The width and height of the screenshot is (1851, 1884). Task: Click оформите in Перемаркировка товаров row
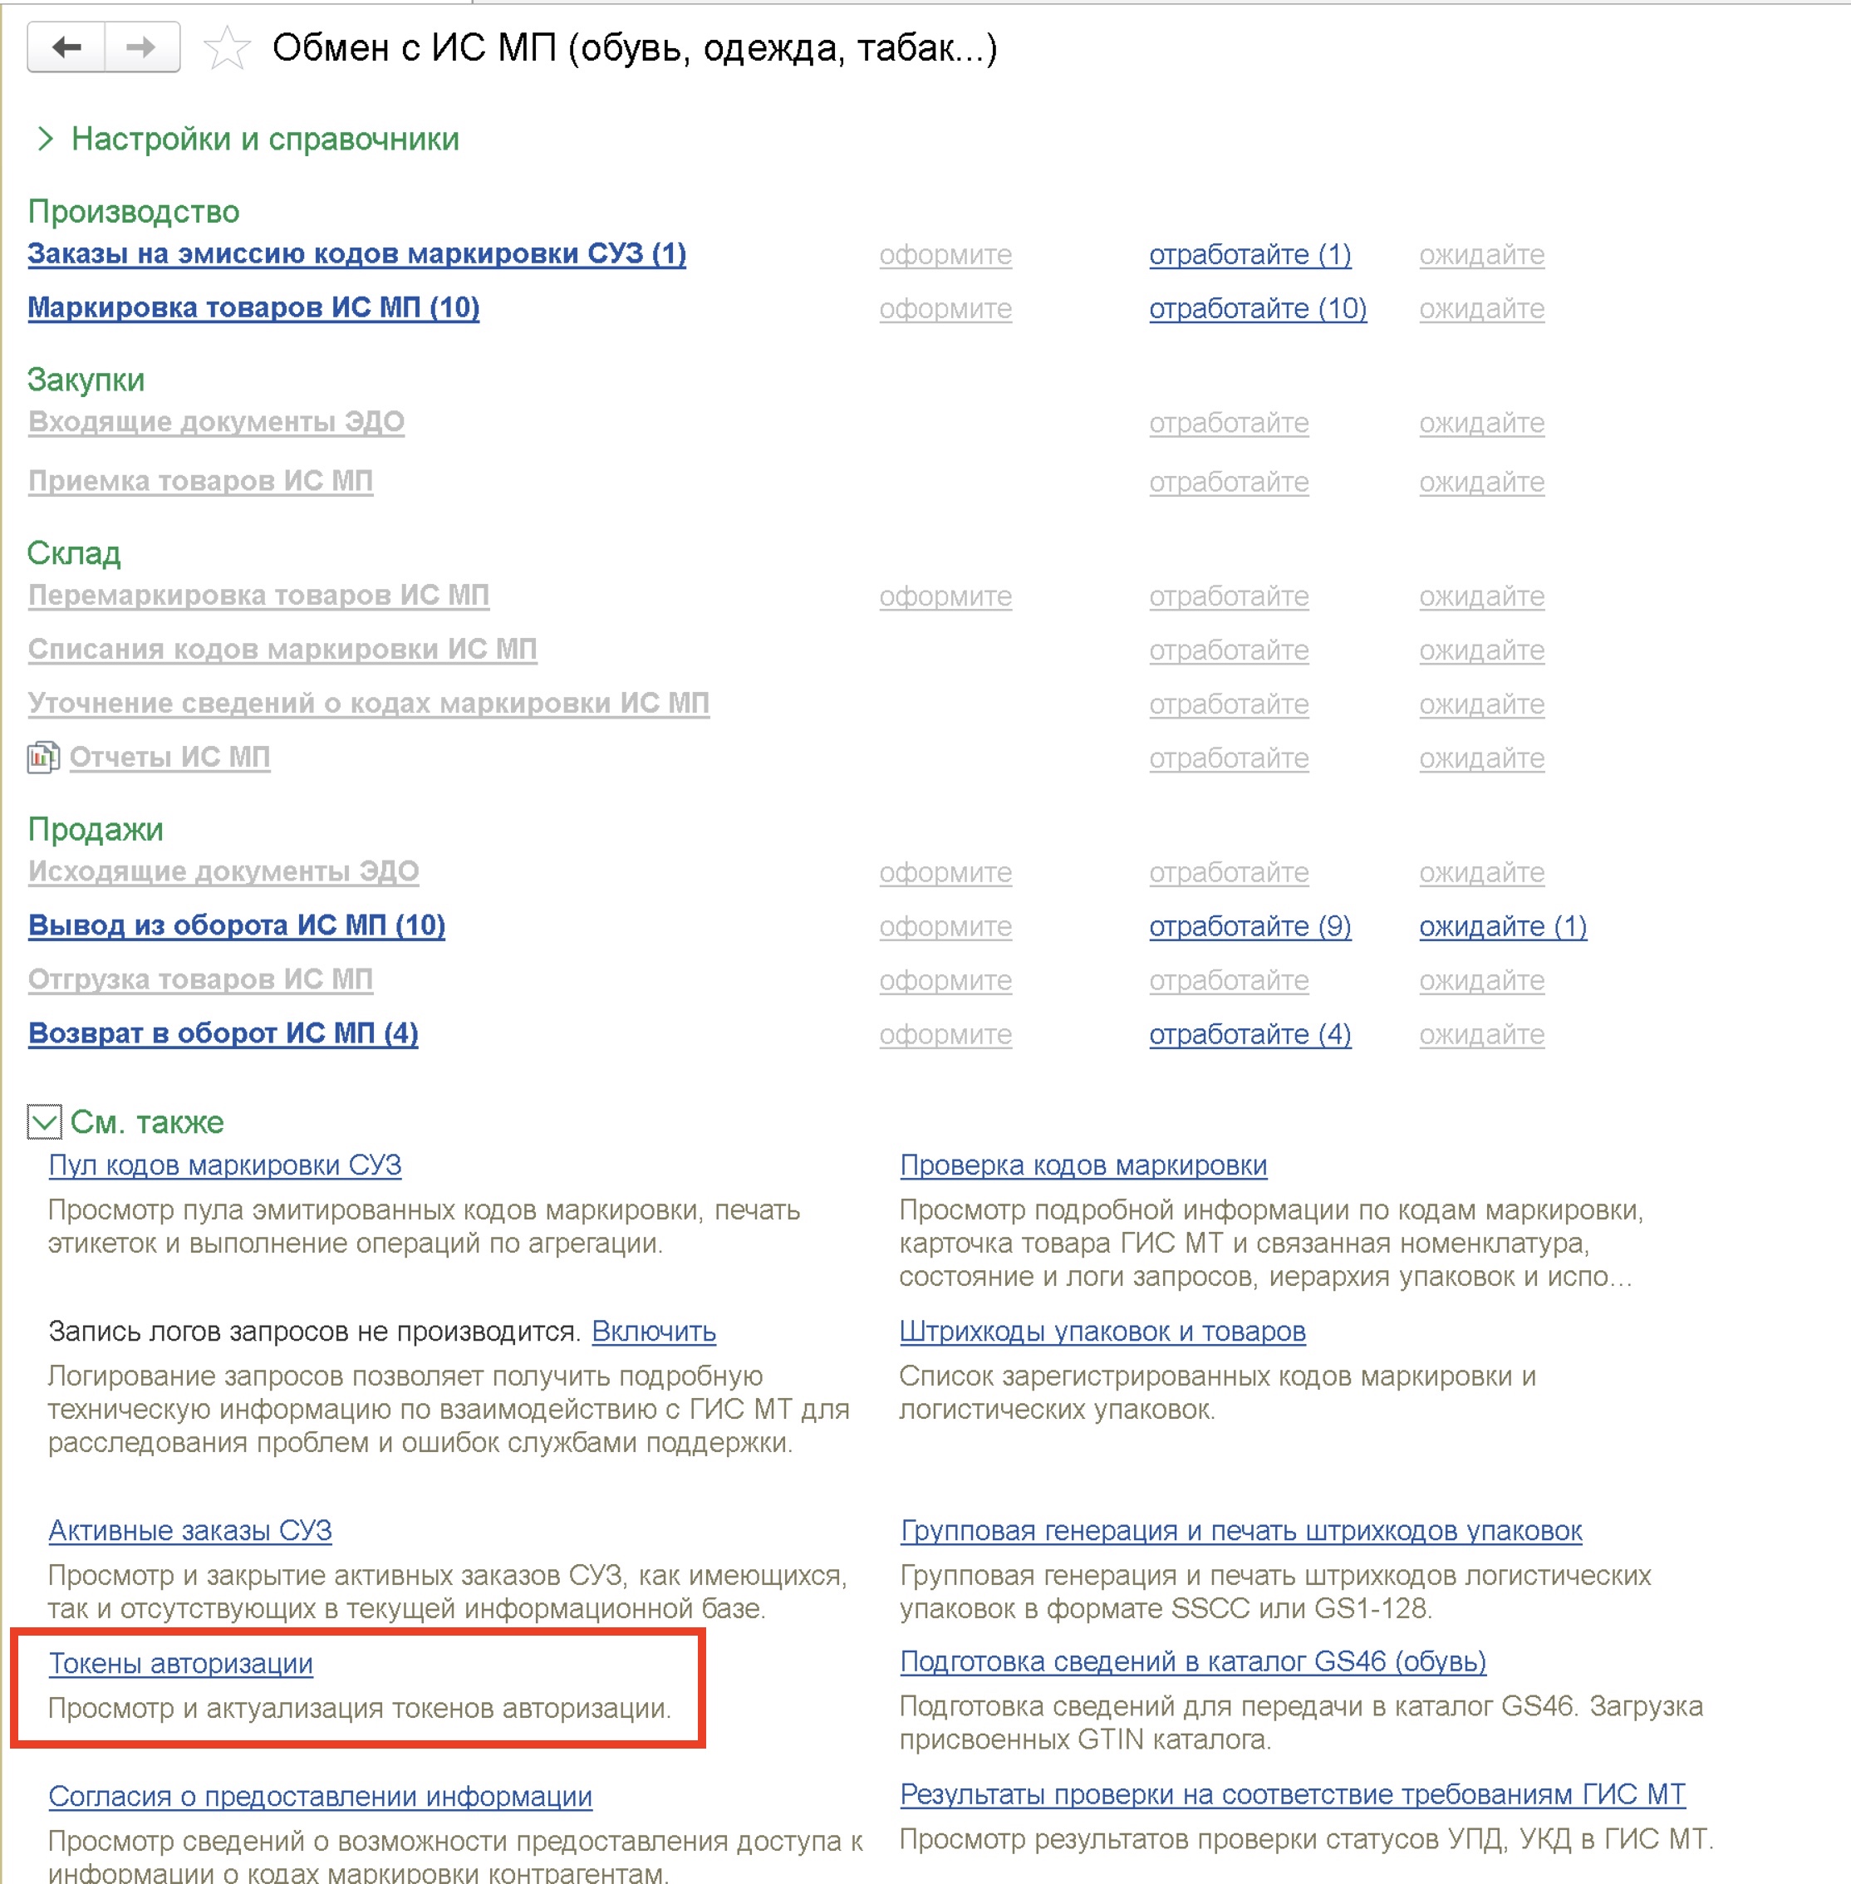coord(946,596)
